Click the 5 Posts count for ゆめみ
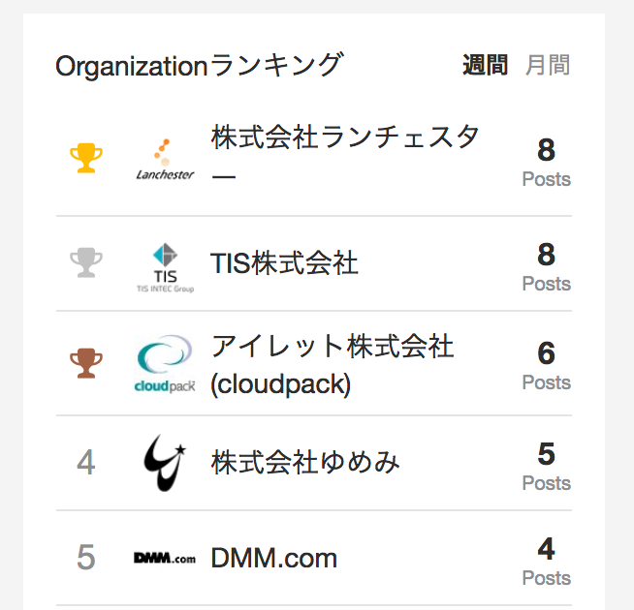The width and height of the screenshot is (634, 610). coord(546,465)
